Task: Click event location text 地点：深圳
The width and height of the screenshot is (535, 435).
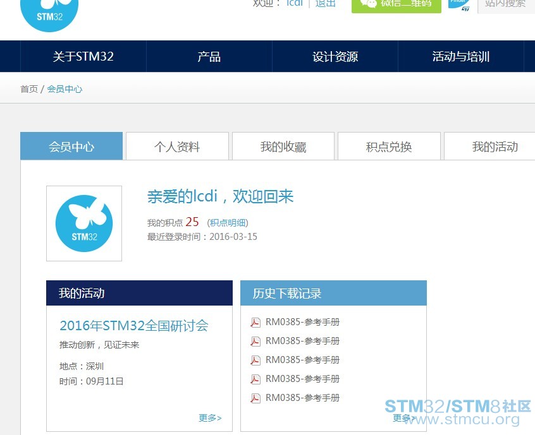Action: click(x=82, y=366)
